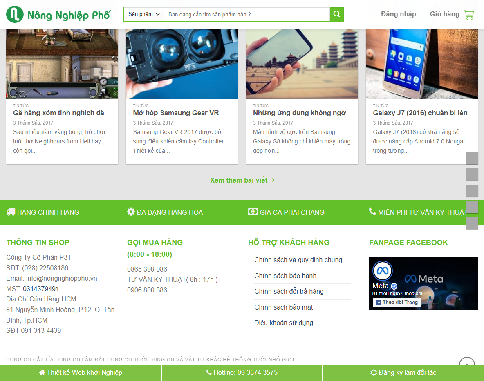
Task: Open the Chính sách bảo hành support link
Action: pyautogui.click(x=285, y=276)
